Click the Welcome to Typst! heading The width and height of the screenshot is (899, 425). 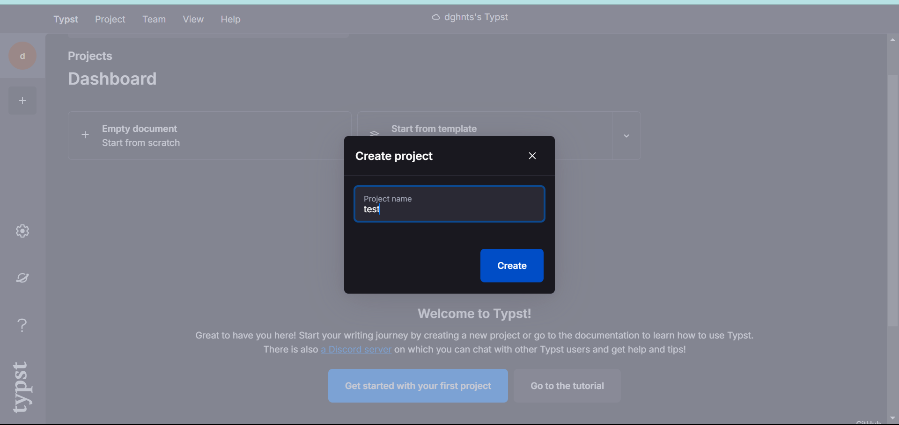click(474, 313)
